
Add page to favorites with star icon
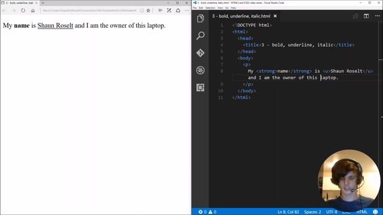click(148, 11)
